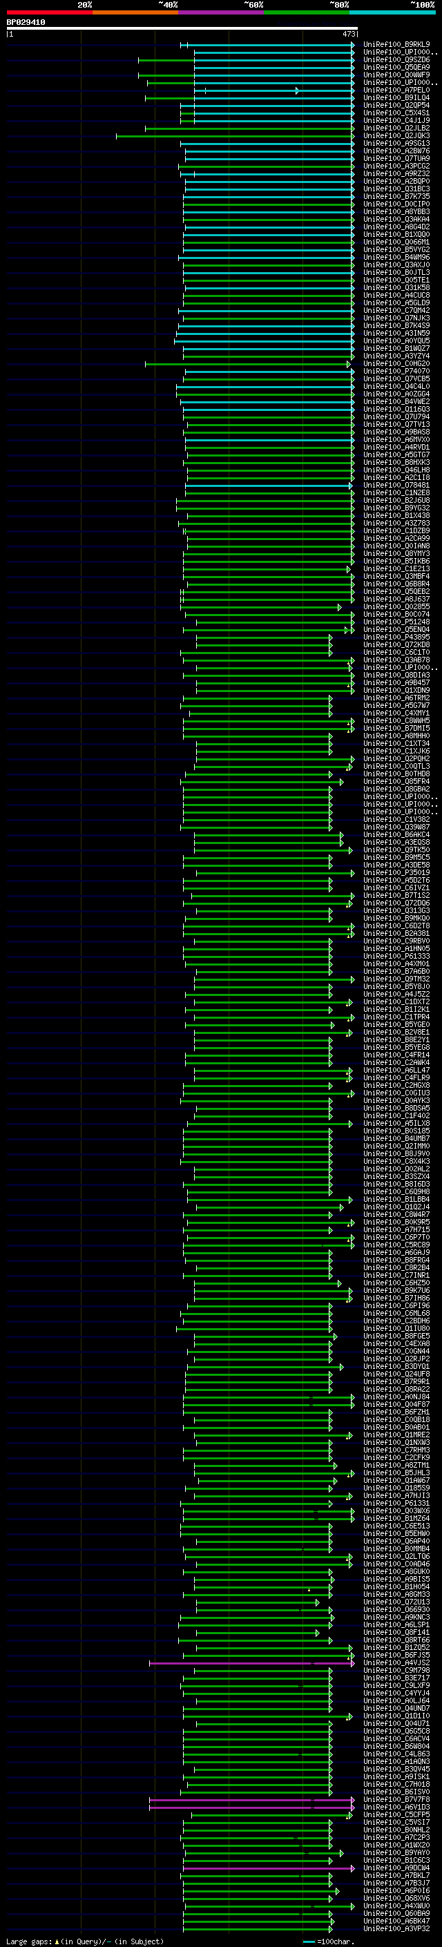Click UniRef100_Q3AKA4 in the hit list

click(396, 219)
